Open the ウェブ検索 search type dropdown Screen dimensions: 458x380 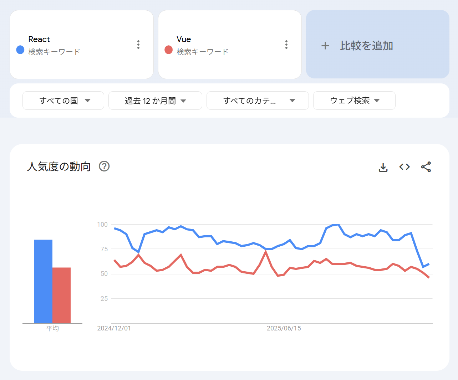pyautogui.click(x=354, y=101)
